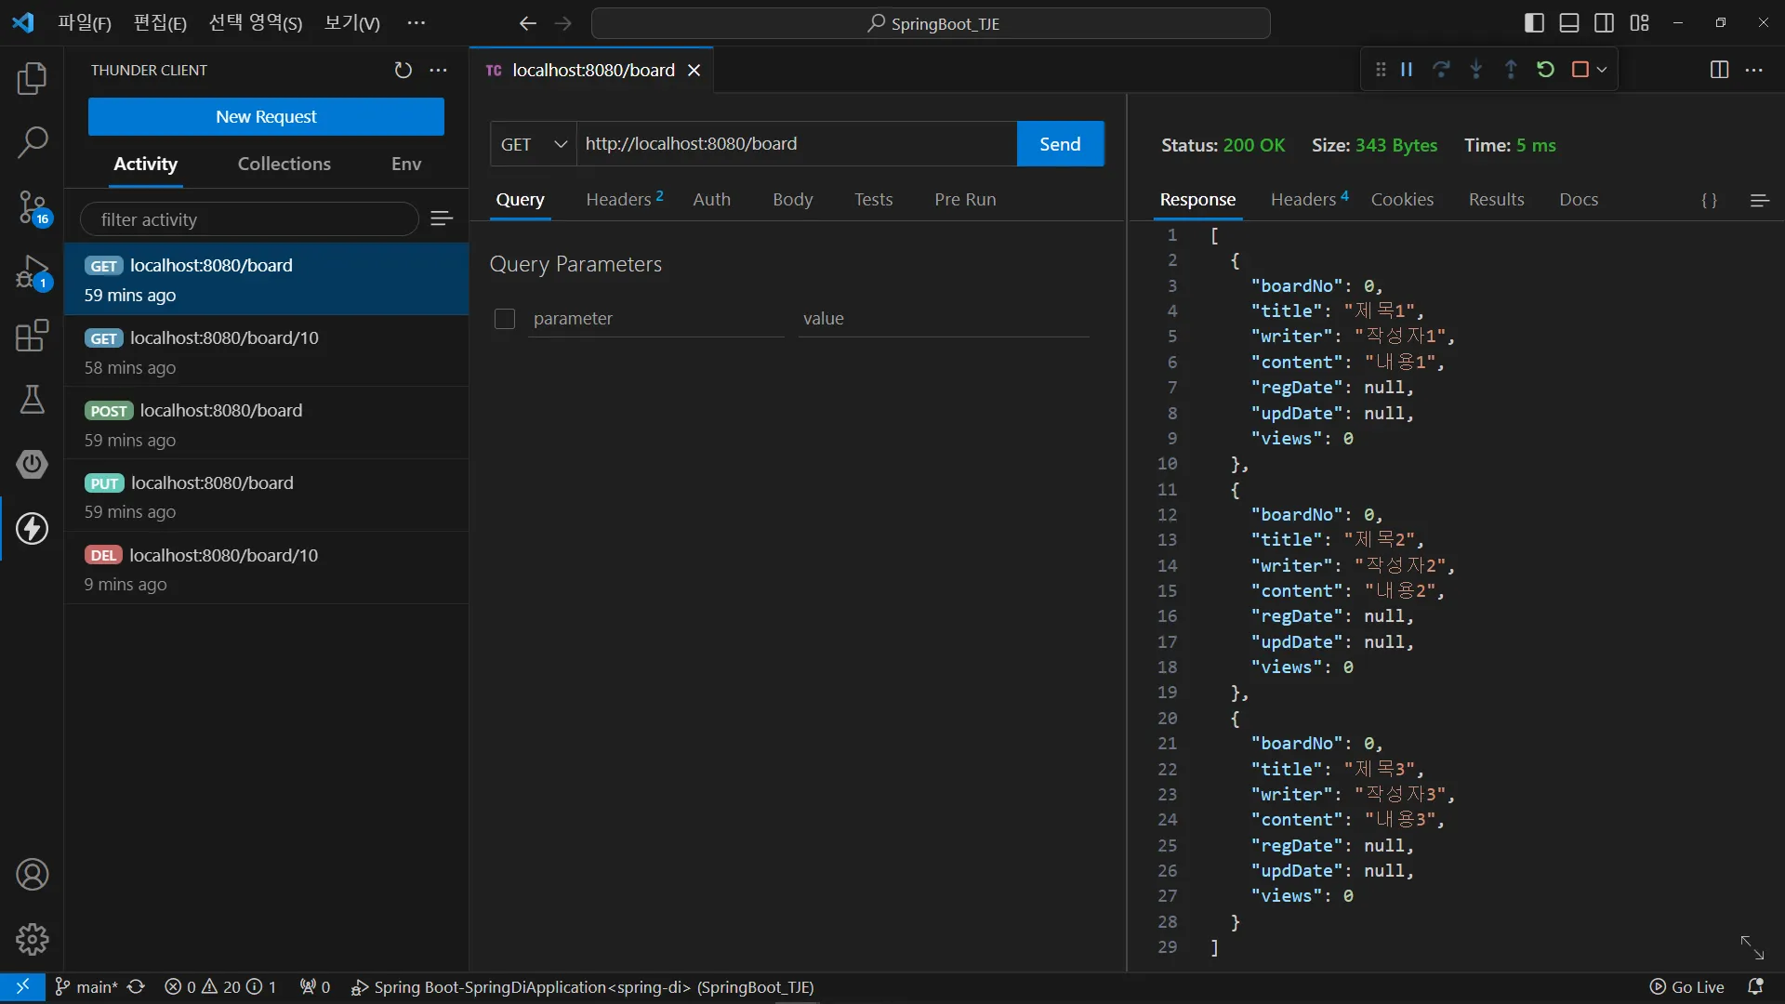Click the New Request button
1785x1004 pixels.
[266, 117]
